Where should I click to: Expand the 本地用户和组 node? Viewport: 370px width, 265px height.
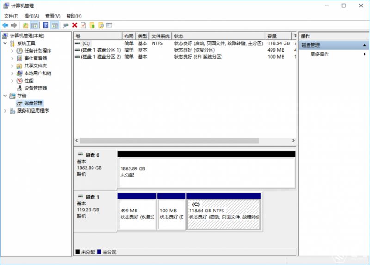[x=12, y=73]
